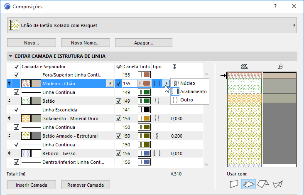
Task: Click thickness value 0,200 of Betão Armado
Action: tap(177, 136)
